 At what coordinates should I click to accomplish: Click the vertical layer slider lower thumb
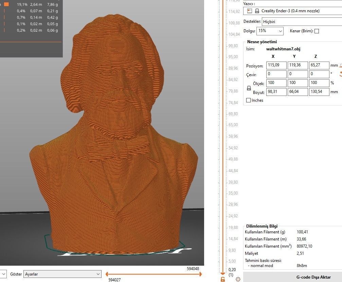coord(223,273)
